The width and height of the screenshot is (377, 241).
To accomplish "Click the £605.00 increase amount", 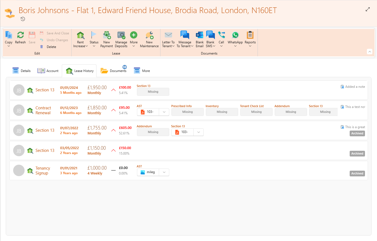I will click(x=125, y=128).
